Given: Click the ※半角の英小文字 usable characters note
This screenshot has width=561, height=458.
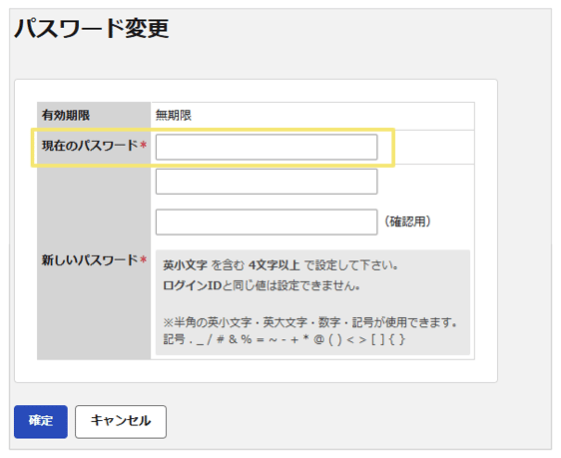Looking at the screenshot, I should tap(310, 323).
